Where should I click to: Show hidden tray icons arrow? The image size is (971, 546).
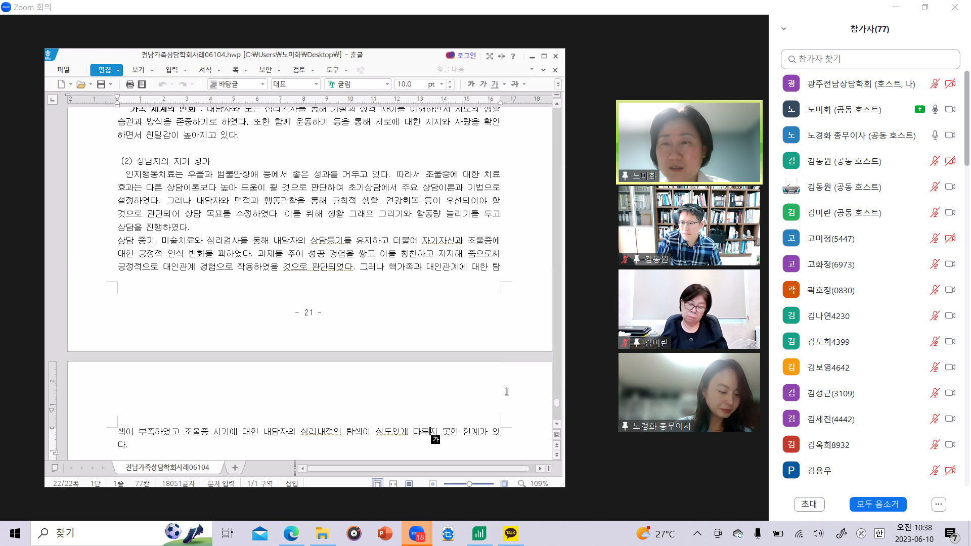coord(697,533)
